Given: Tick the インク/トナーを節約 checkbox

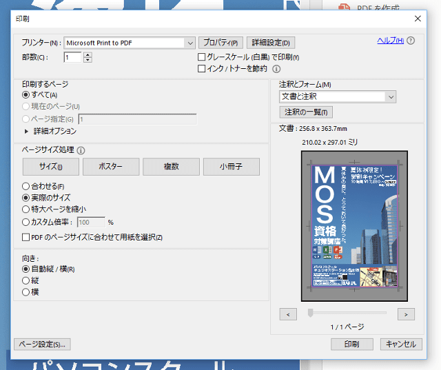Looking at the screenshot, I should pyautogui.click(x=201, y=69).
